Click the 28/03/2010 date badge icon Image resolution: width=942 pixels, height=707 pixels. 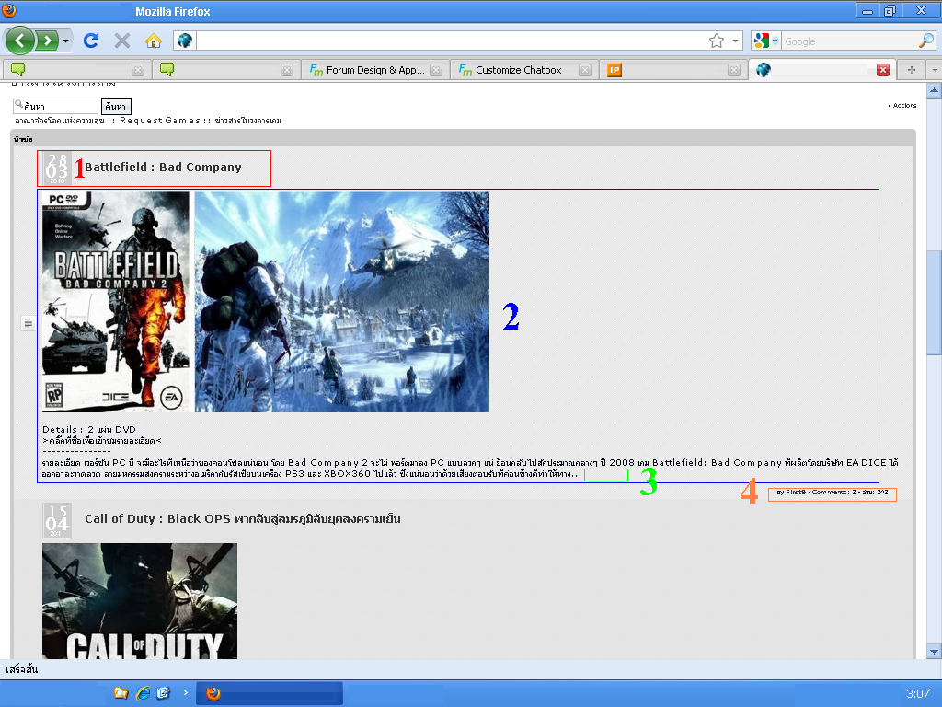pos(57,168)
